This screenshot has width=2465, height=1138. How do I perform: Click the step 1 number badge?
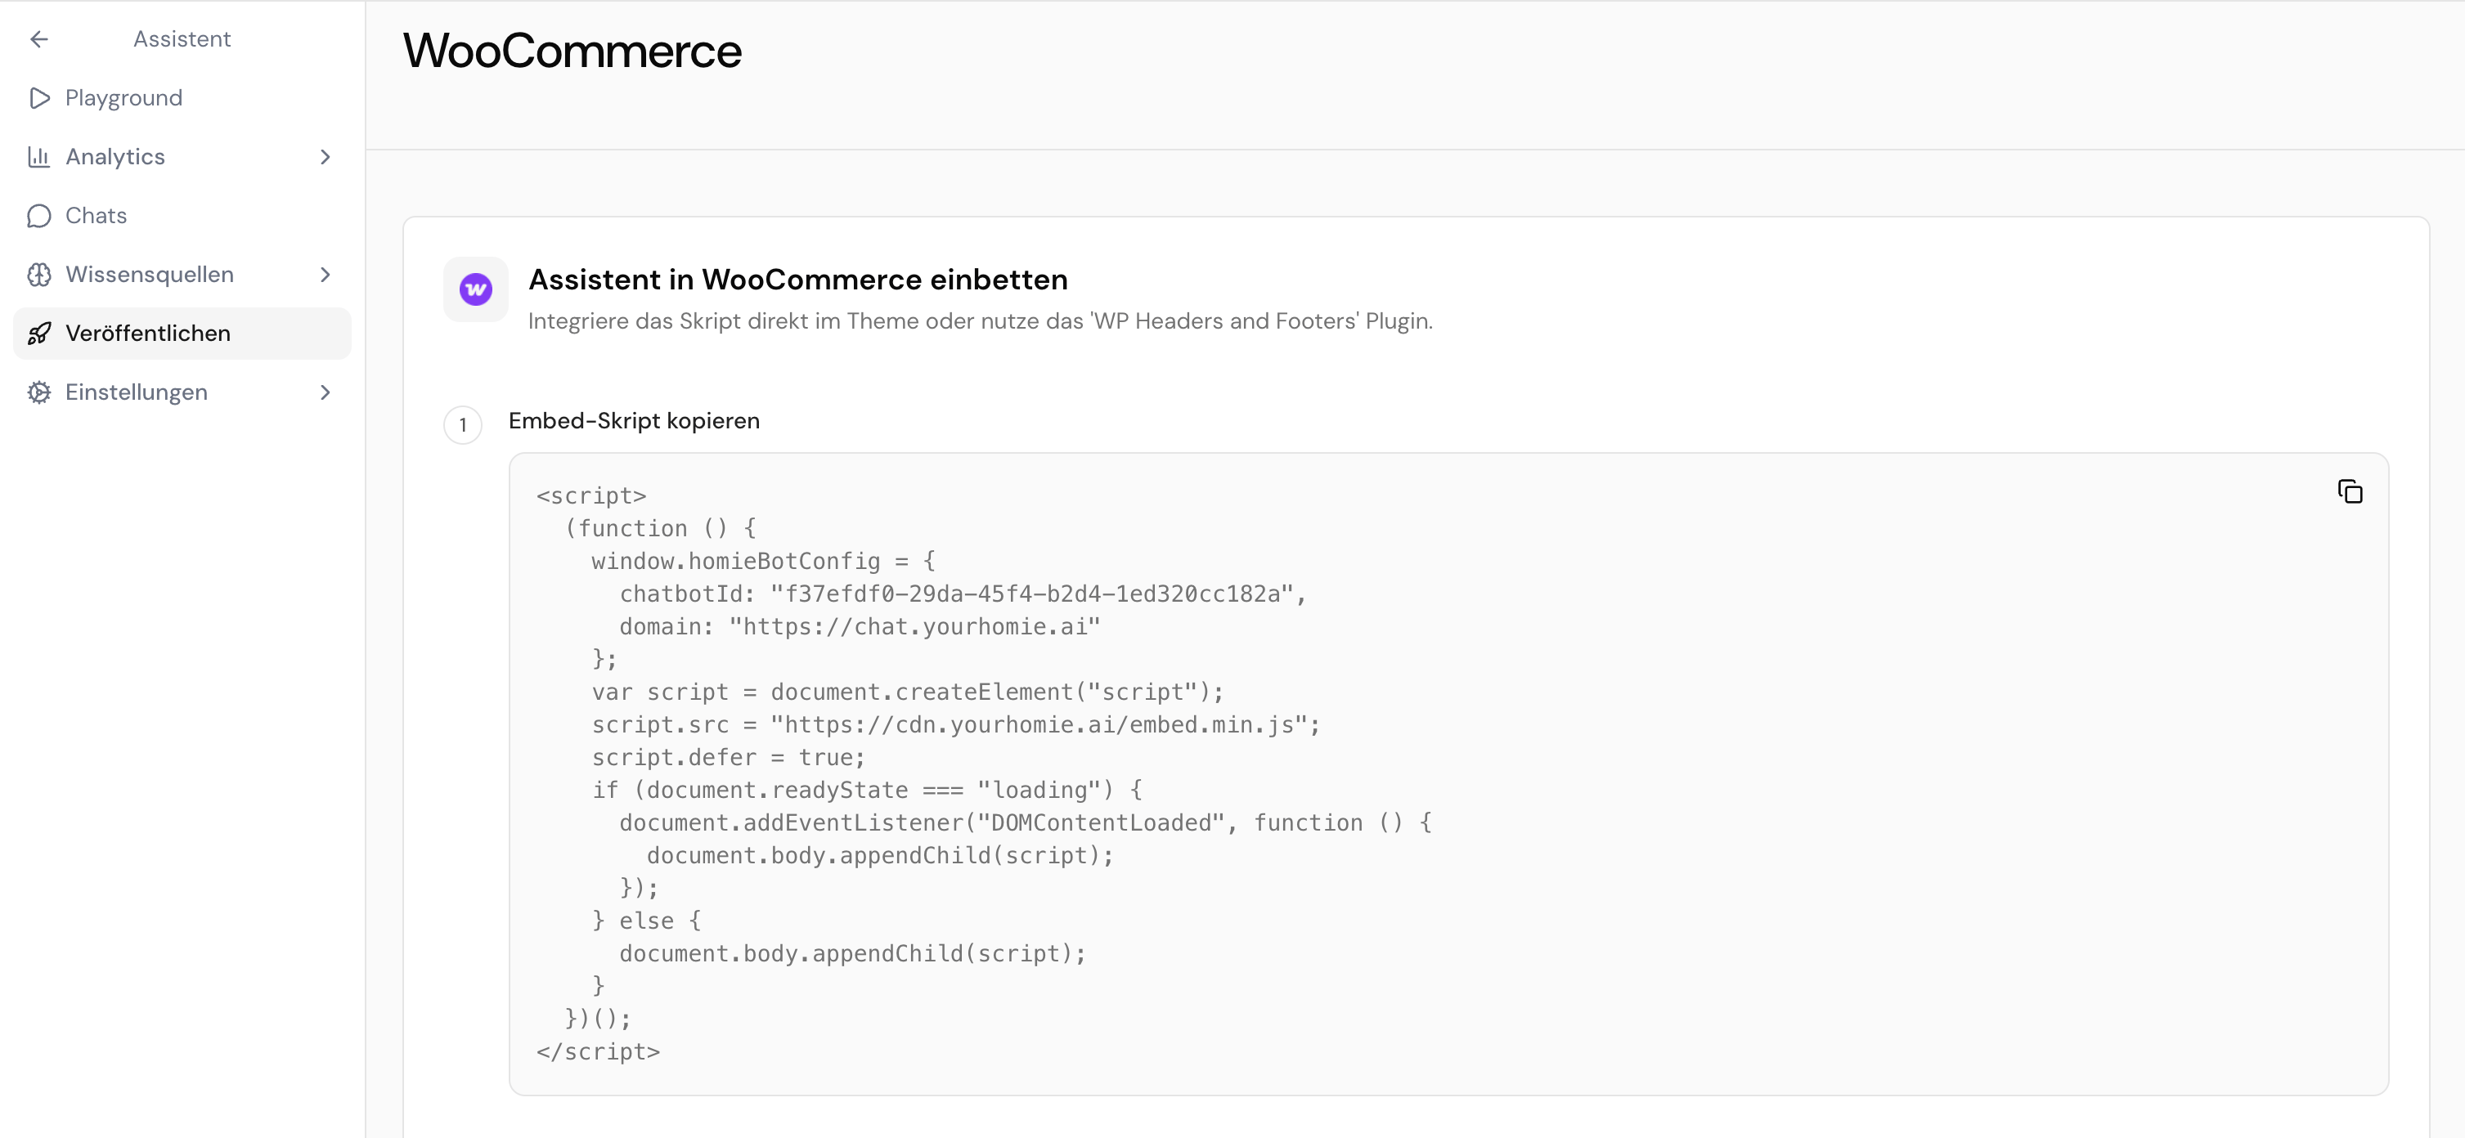[463, 424]
